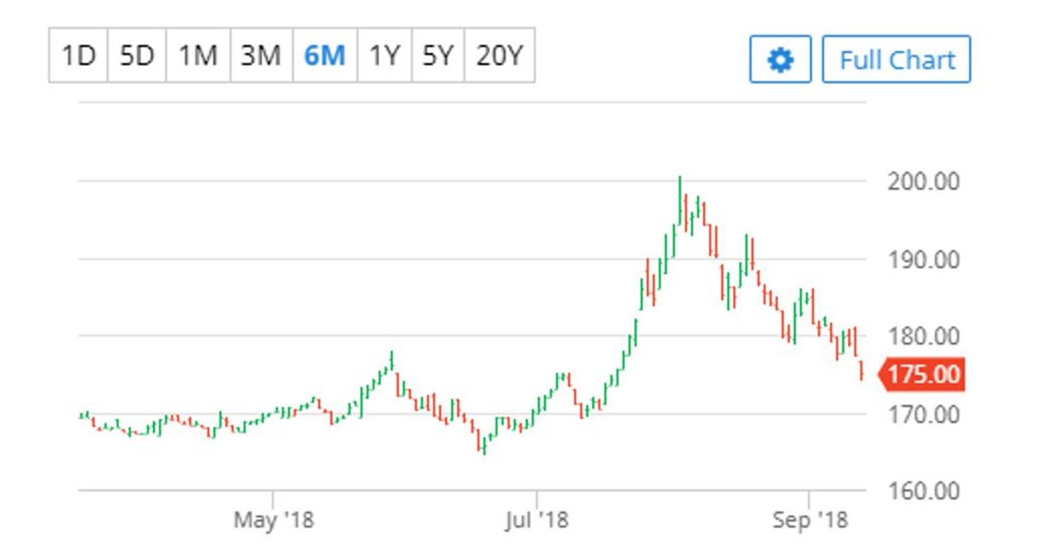This screenshot has width=1049, height=557.
Task: Click the May '18 date label
Action: [x=274, y=520]
